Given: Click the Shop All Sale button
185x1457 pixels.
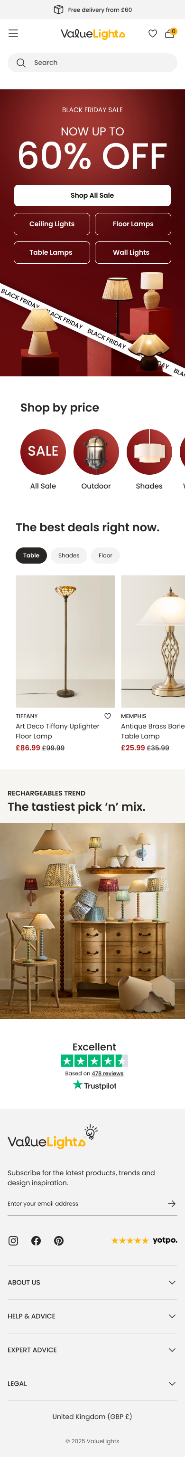Looking at the screenshot, I should pos(92,195).
